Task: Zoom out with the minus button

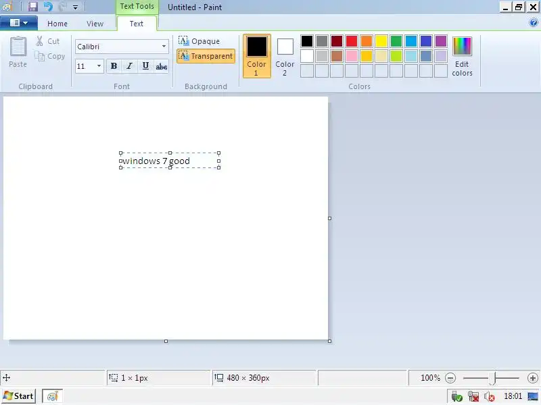Action: pyautogui.click(x=450, y=378)
